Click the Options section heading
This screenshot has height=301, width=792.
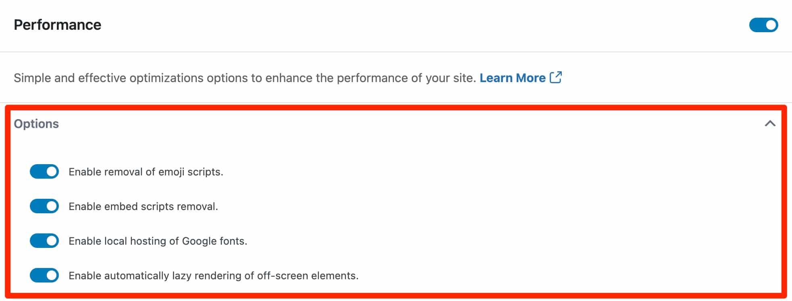(x=36, y=124)
